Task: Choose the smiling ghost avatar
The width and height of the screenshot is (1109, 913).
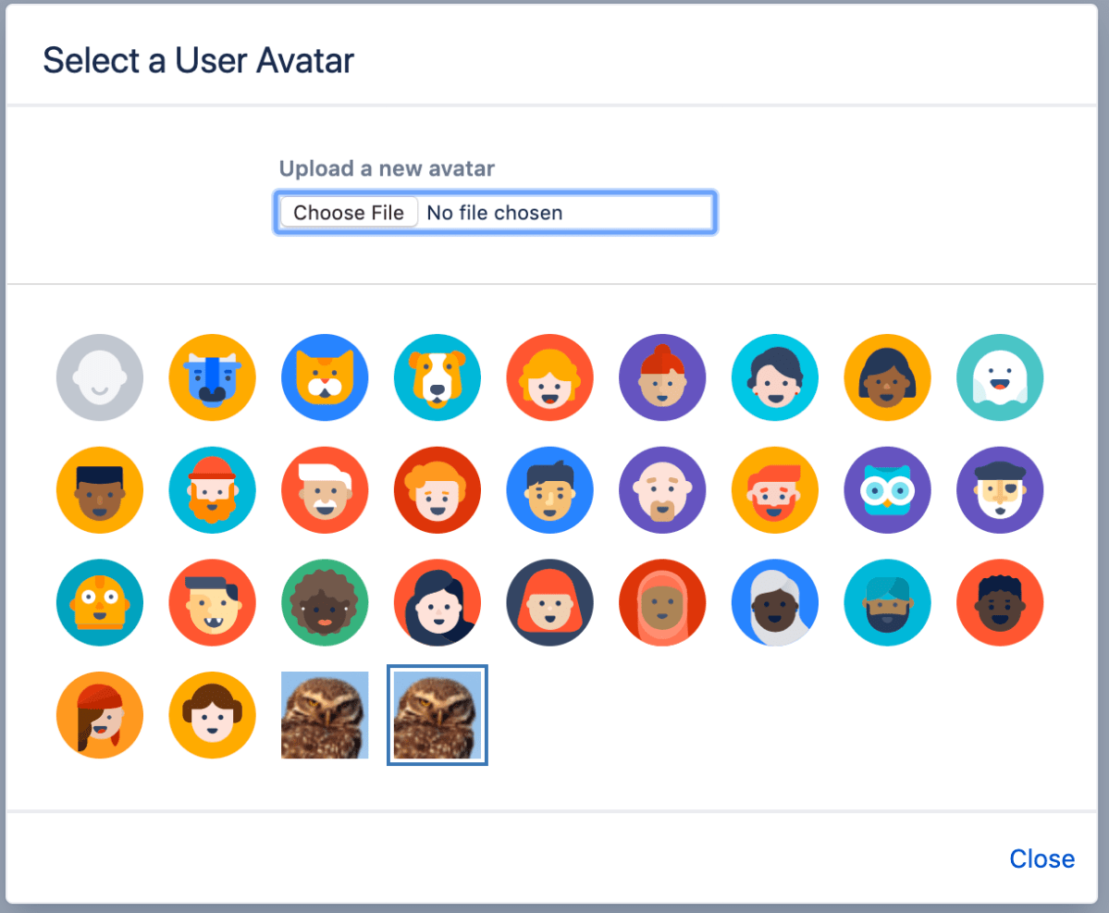Action: pos(1000,377)
